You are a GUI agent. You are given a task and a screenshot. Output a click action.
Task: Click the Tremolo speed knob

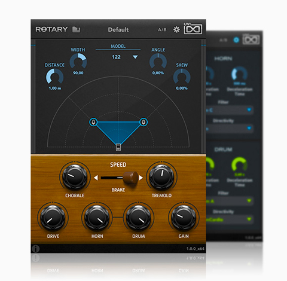coord(161,176)
